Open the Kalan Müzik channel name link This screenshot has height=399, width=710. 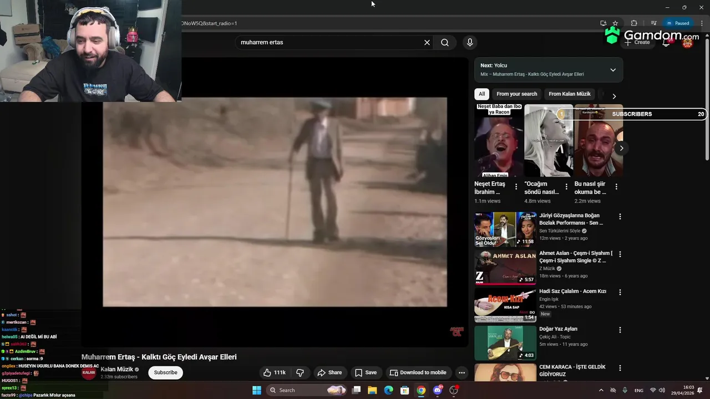pyautogui.click(x=116, y=369)
